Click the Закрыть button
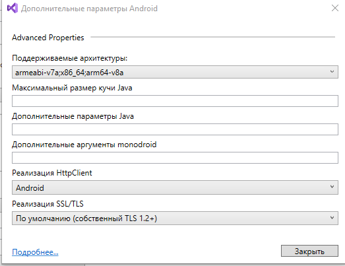This screenshot has width=345, height=266. pyautogui.click(x=309, y=251)
